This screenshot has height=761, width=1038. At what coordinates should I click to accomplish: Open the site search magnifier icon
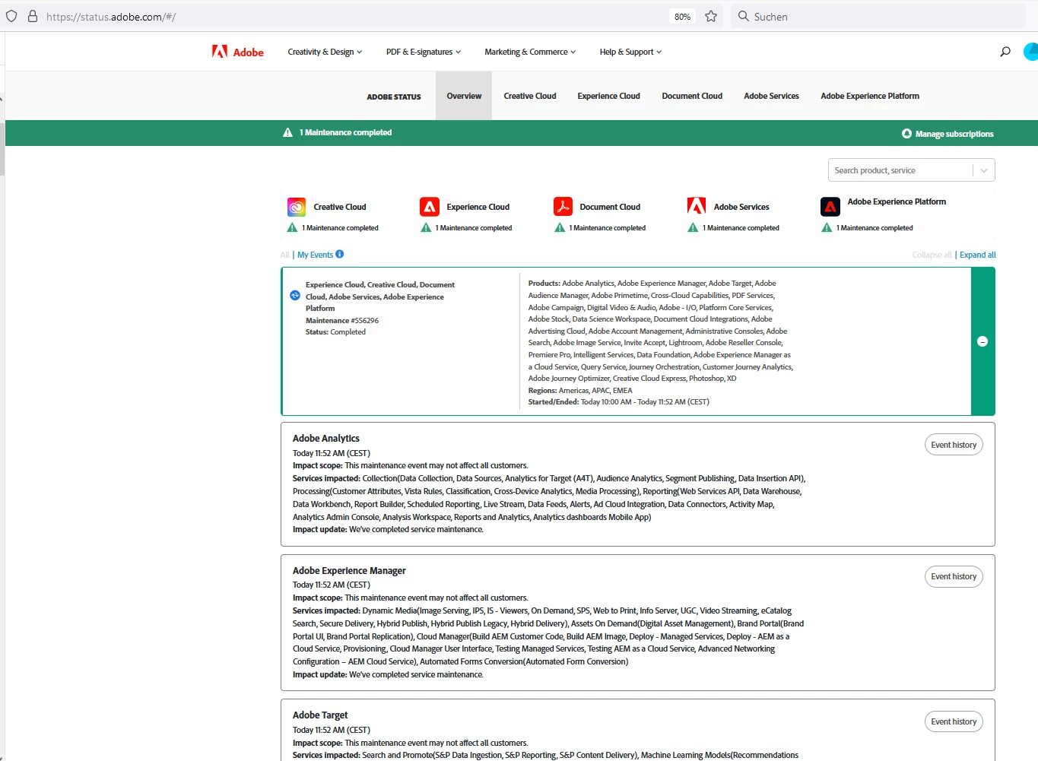1005,52
